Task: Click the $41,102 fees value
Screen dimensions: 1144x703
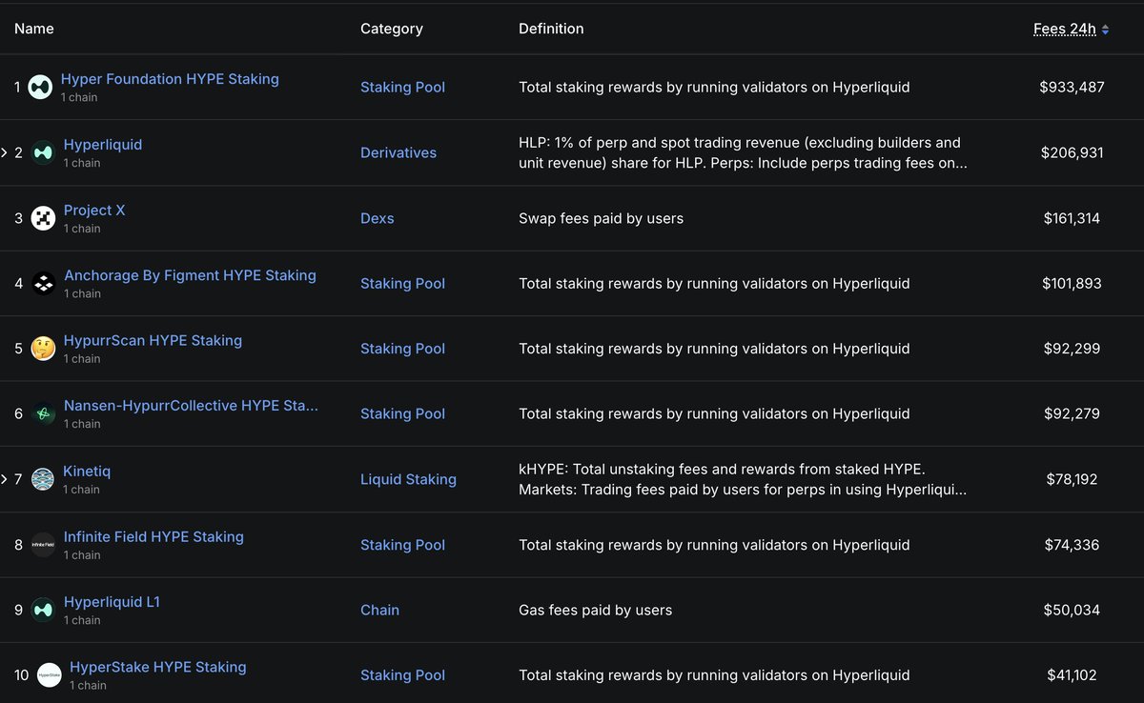Action: click(x=1072, y=675)
